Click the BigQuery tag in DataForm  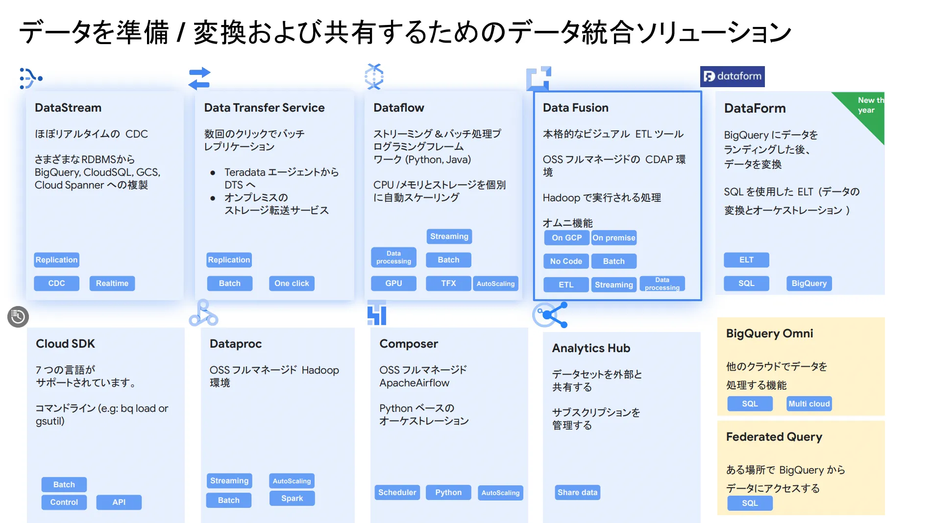click(809, 283)
